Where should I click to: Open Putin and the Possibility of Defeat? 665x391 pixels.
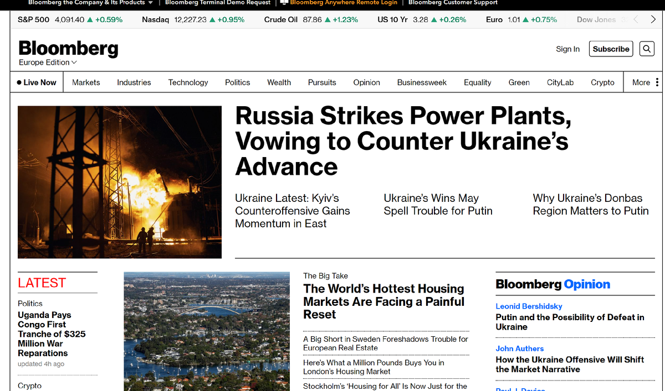pos(570,322)
